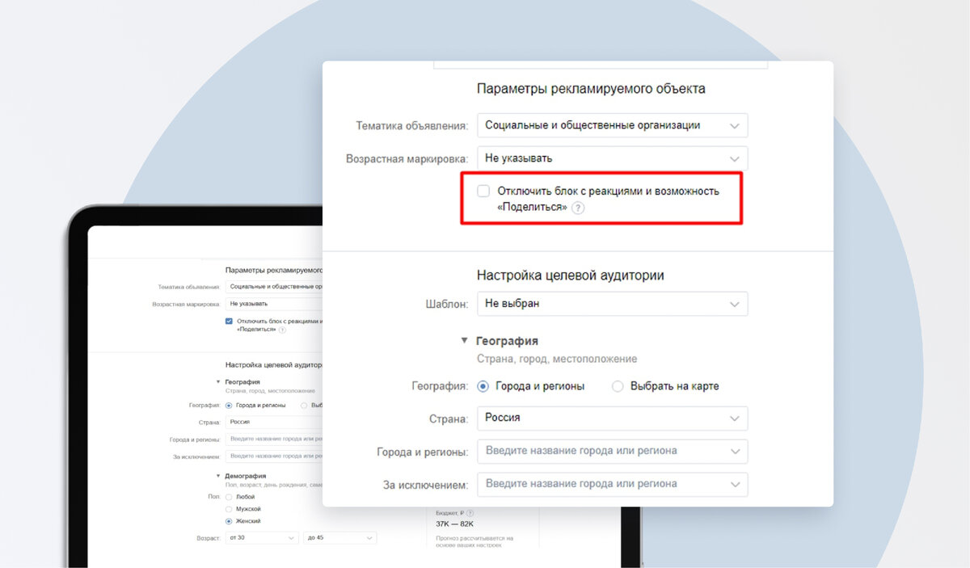Open the «до 45» age dropdown
Screen dimensions: 970x568
pos(340,538)
